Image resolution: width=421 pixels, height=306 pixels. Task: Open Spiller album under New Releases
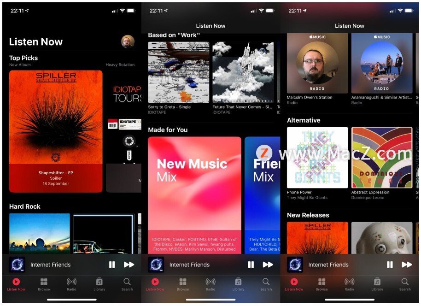317,238
